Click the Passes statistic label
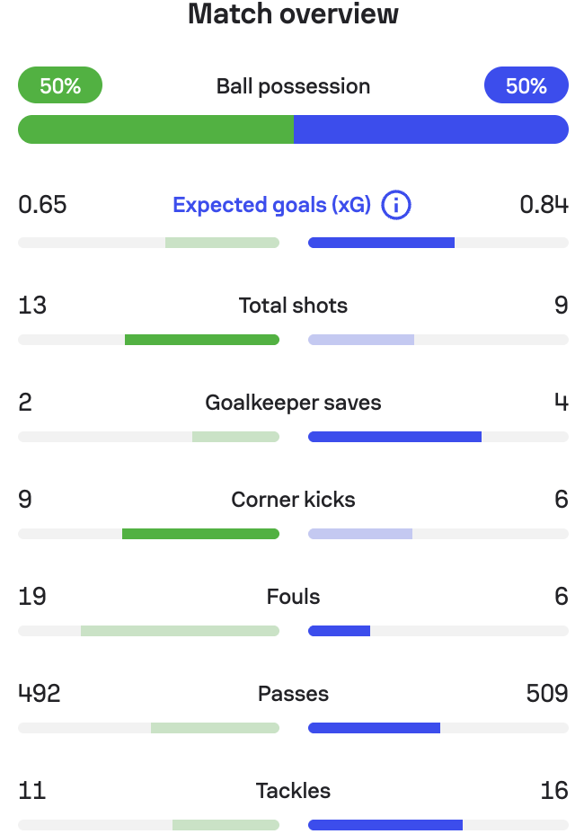This screenshot has width=584, height=834. pos(292,693)
